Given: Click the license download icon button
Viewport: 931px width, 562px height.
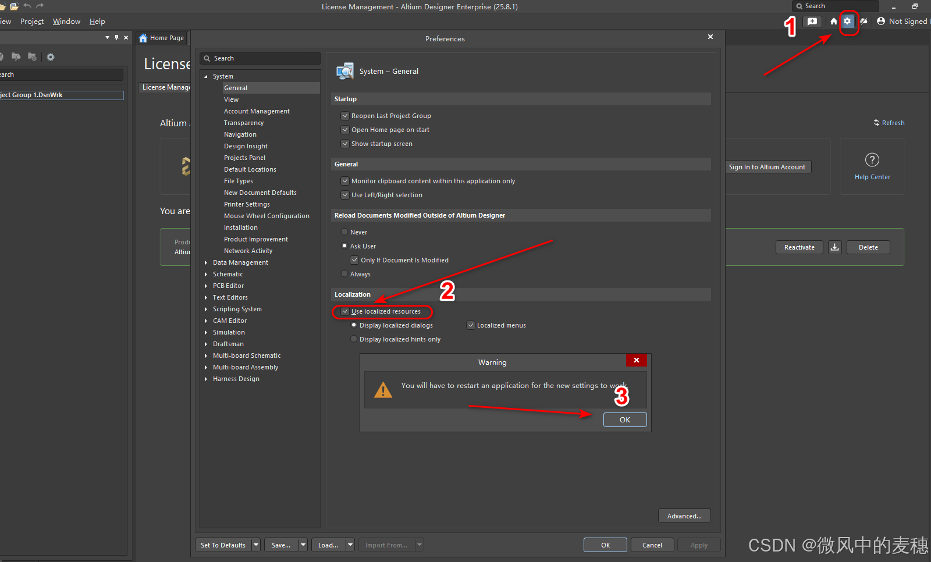Looking at the screenshot, I should point(835,247).
